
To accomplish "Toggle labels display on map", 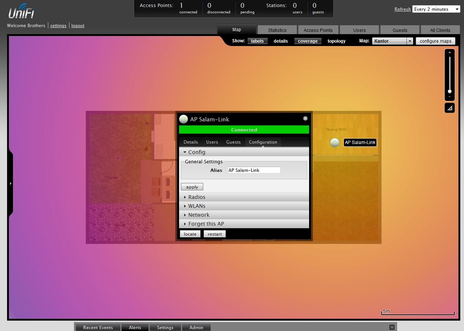I will (x=257, y=41).
